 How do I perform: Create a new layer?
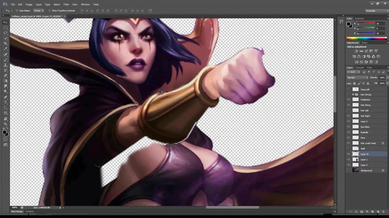point(378,211)
